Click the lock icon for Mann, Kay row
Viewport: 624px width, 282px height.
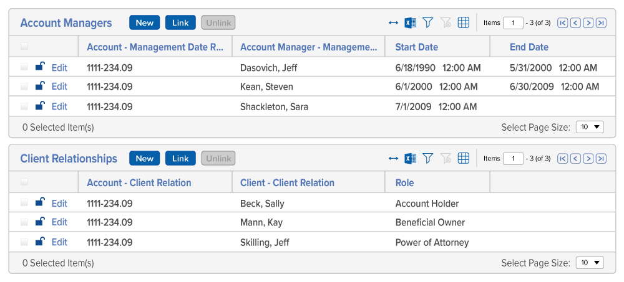[x=40, y=222]
